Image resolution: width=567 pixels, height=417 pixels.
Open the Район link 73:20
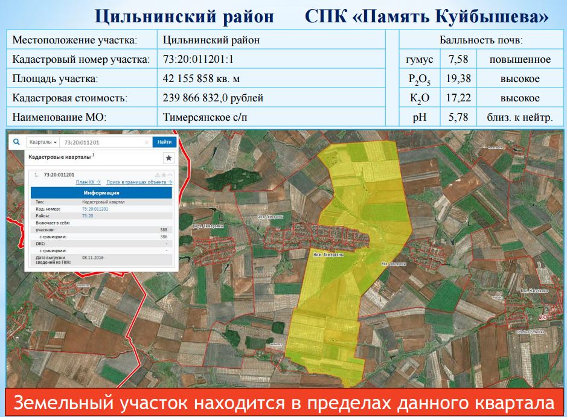(87, 215)
